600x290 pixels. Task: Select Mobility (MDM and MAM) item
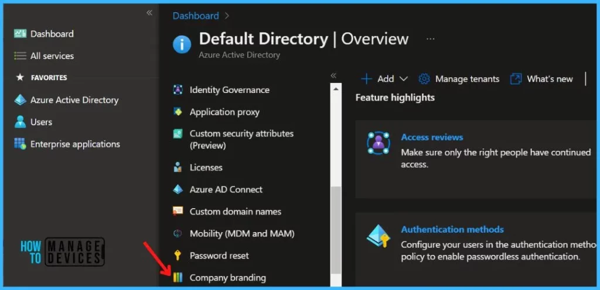(x=242, y=233)
